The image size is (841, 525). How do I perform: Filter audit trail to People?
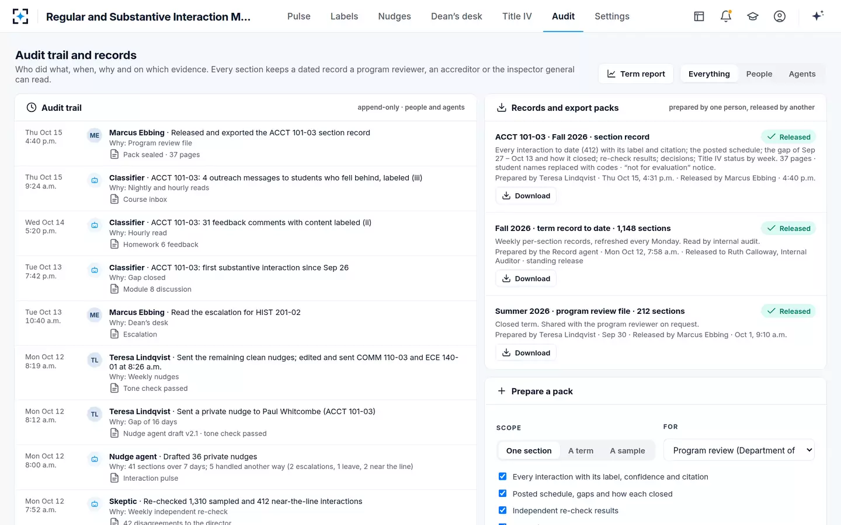tap(759, 74)
